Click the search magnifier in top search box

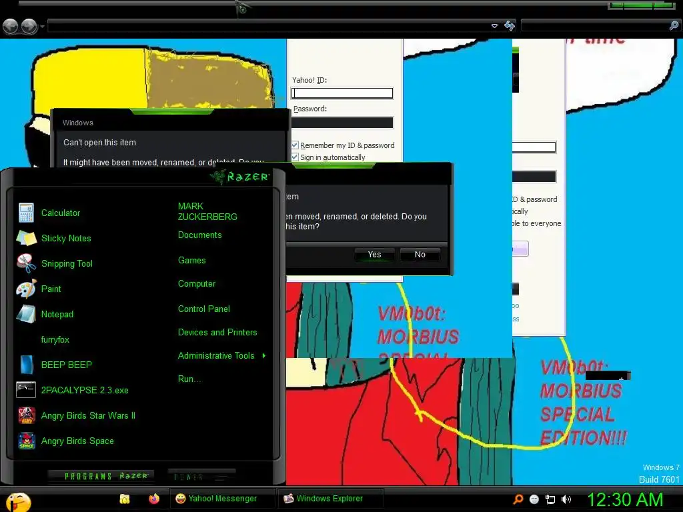(x=674, y=26)
